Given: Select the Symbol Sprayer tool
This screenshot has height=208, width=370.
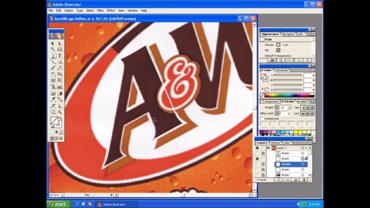Looking at the screenshot, I should tap(53, 87).
